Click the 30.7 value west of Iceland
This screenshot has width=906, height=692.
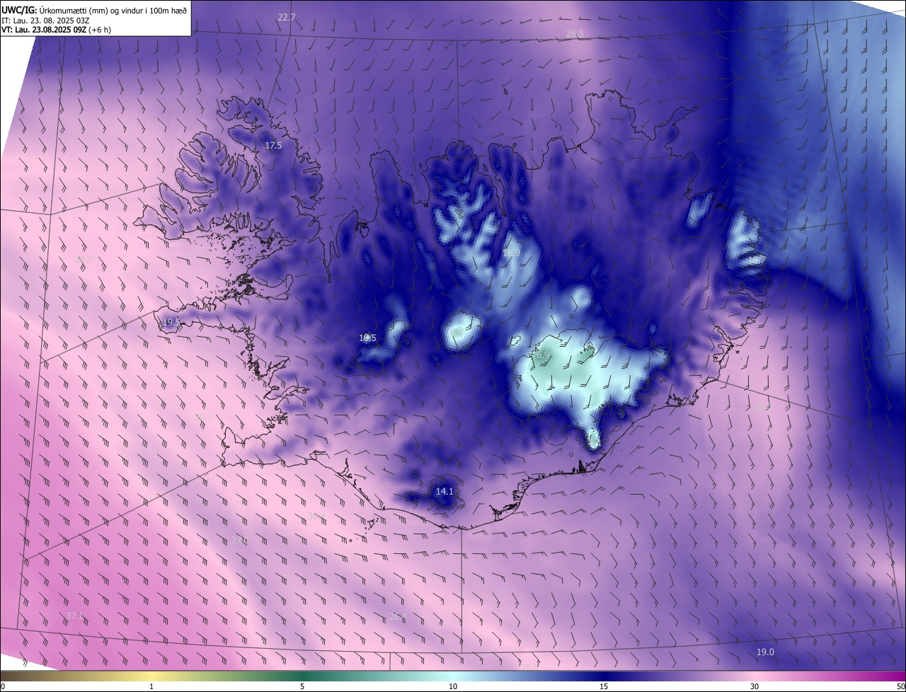click(x=83, y=260)
